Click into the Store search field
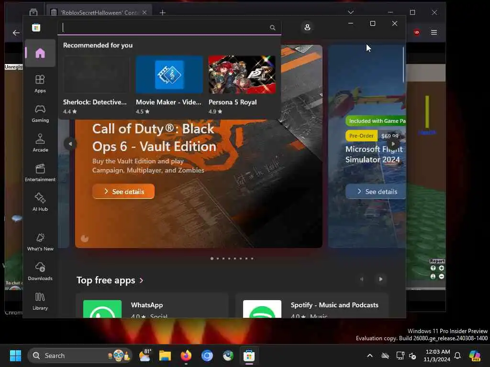Screen dimensions: 490x367 (169, 28)
